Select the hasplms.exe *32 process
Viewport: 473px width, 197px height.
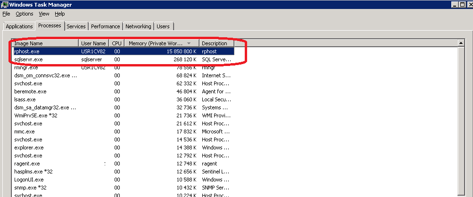(x=124, y=172)
